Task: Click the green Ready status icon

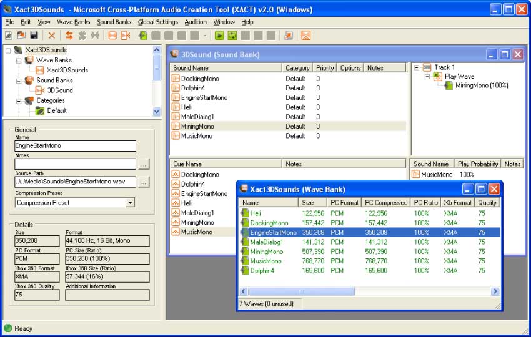Action: tap(7, 328)
